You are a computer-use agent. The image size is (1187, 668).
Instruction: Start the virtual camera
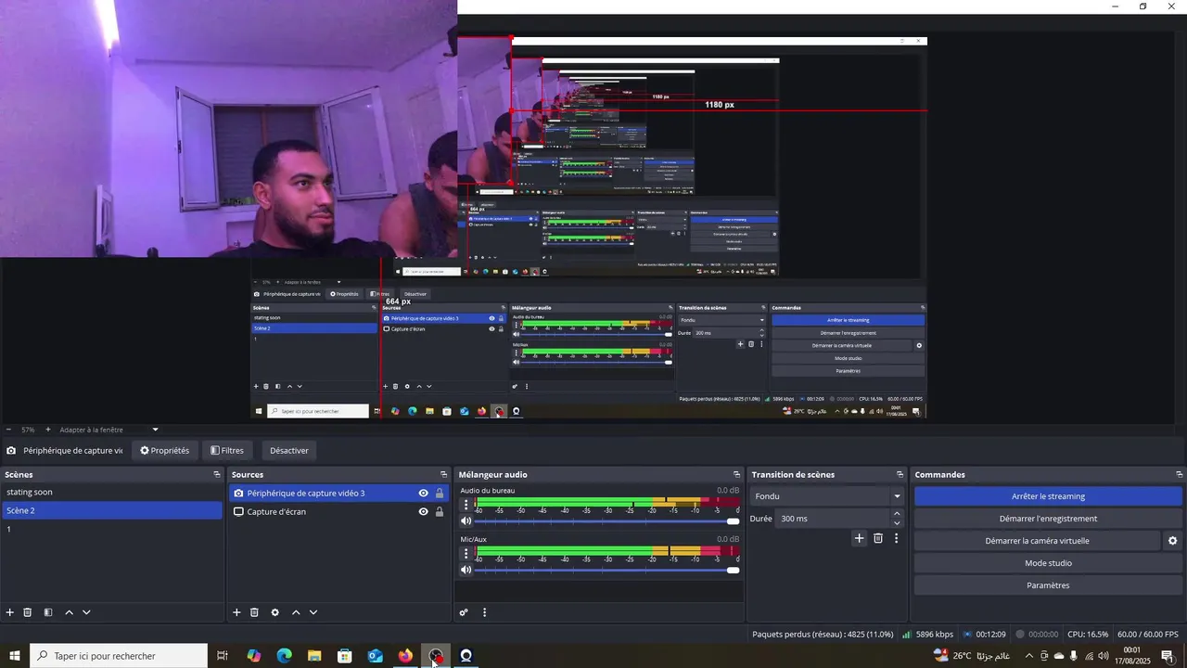[x=1037, y=541]
